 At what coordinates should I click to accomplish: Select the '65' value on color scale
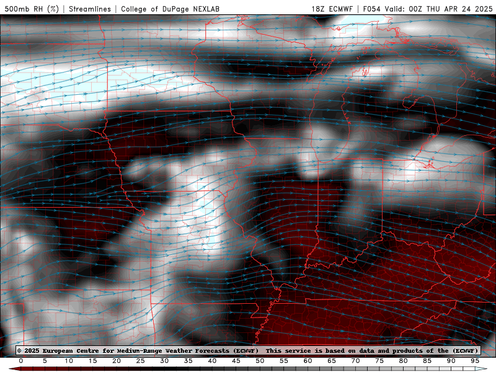(x=332, y=361)
